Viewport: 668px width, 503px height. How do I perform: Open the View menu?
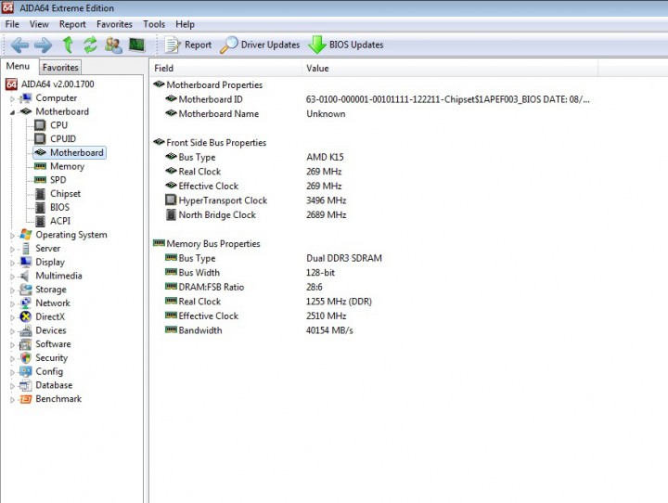click(x=39, y=24)
